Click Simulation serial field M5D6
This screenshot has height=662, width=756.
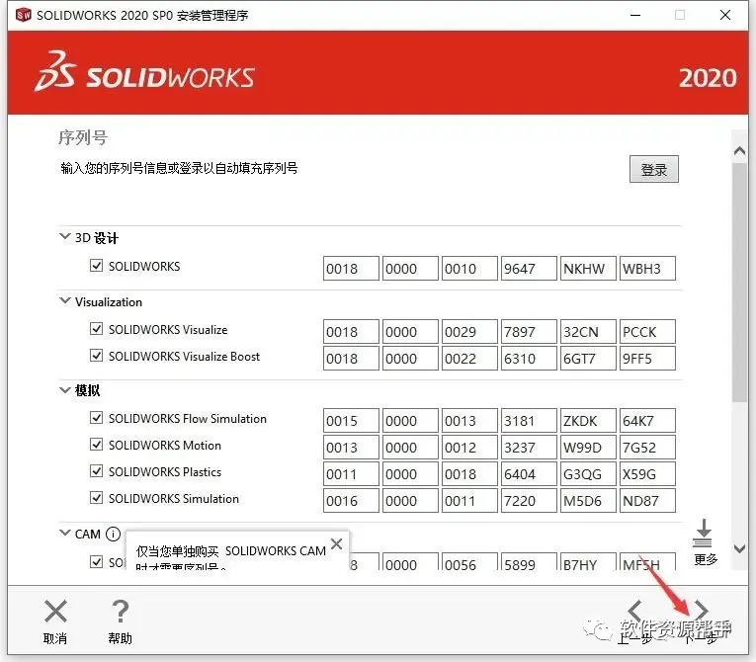click(x=588, y=501)
